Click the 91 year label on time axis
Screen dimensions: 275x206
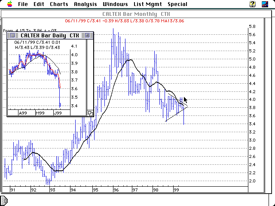coord(13,190)
